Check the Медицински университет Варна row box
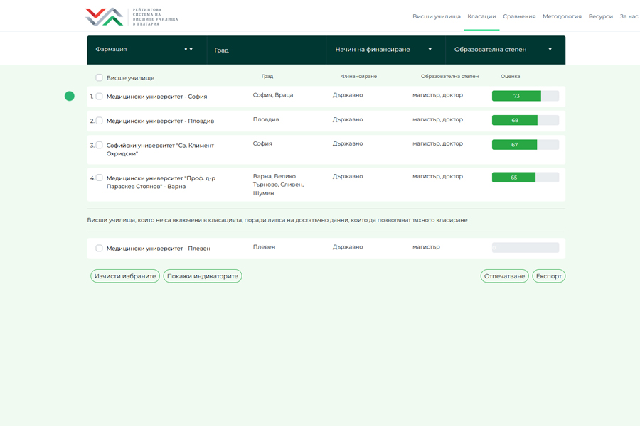 point(99,177)
